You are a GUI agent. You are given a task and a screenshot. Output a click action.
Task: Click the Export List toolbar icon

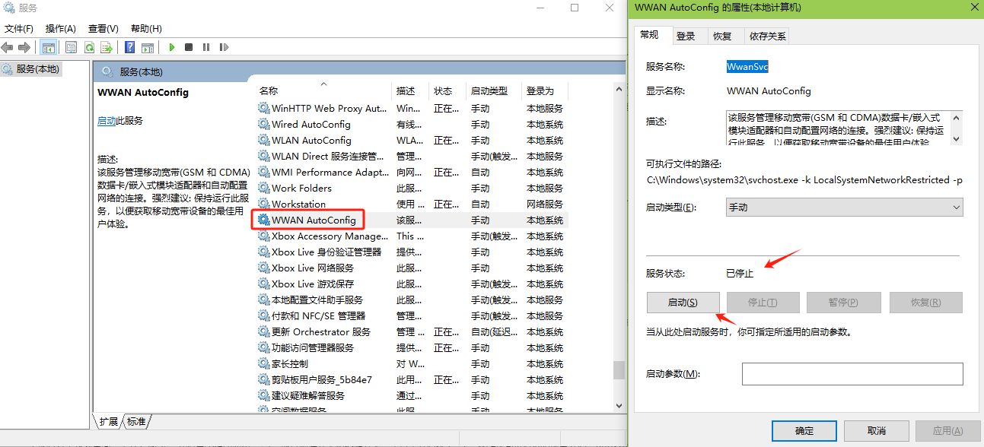coord(107,47)
